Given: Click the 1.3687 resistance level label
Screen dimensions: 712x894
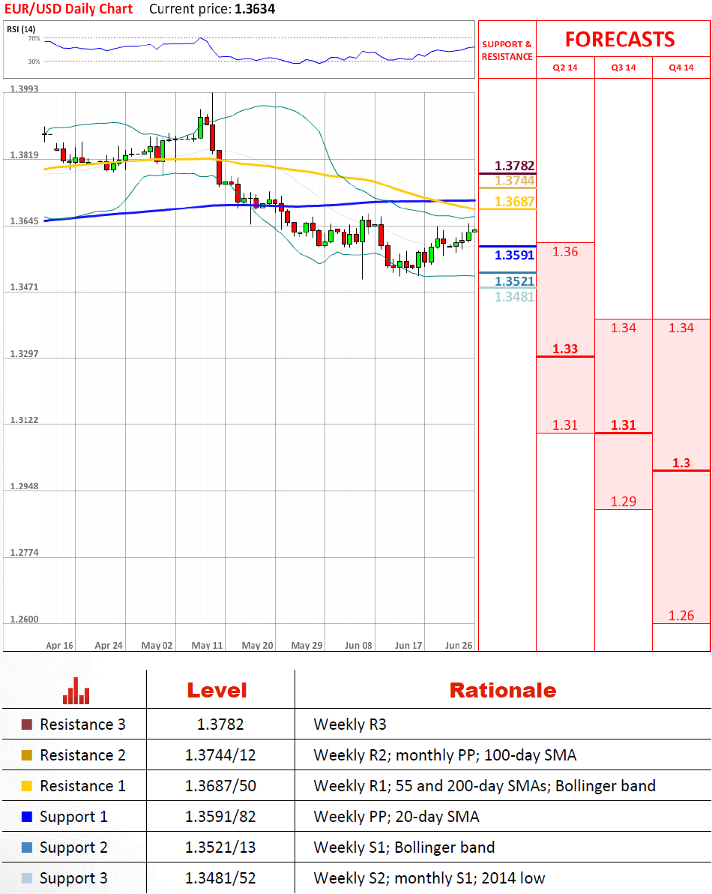Looking at the screenshot, I should click(x=514, y=202).
